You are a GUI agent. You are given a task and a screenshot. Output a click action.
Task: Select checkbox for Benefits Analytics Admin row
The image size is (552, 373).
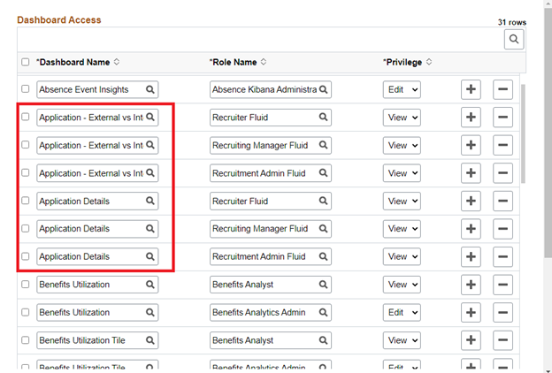click(x=25, y=313)
